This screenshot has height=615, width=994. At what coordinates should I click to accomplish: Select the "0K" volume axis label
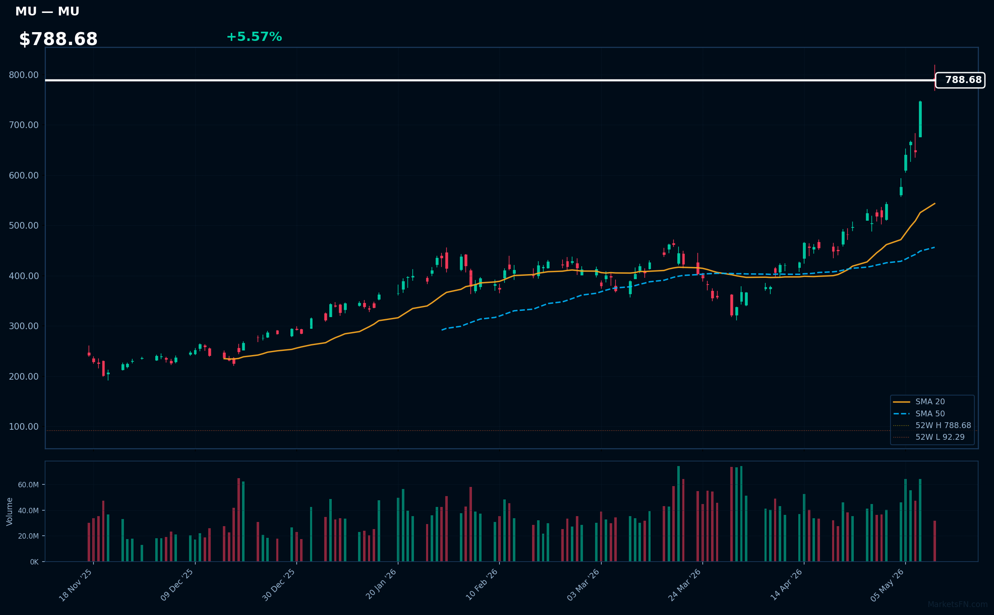click(34, 562)
